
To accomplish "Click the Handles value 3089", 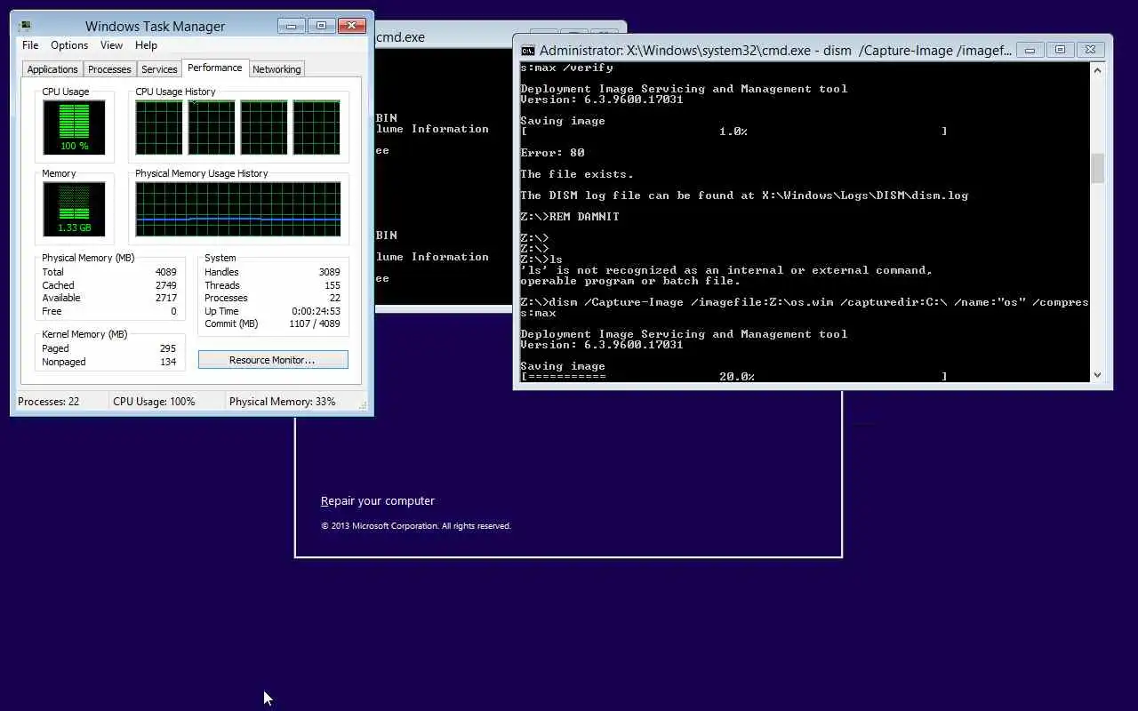I will [329, 272].
